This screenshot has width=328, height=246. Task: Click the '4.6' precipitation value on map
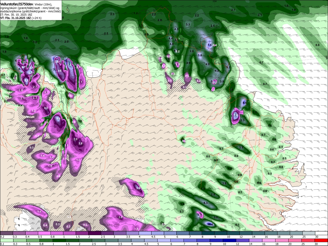coord(172,44)
